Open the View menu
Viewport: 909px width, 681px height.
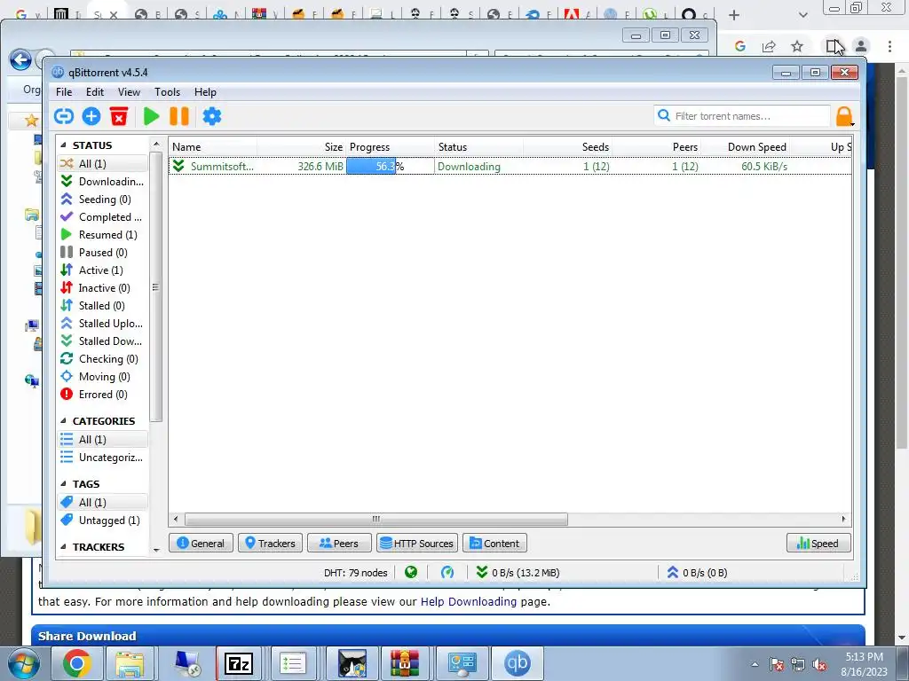129,92
